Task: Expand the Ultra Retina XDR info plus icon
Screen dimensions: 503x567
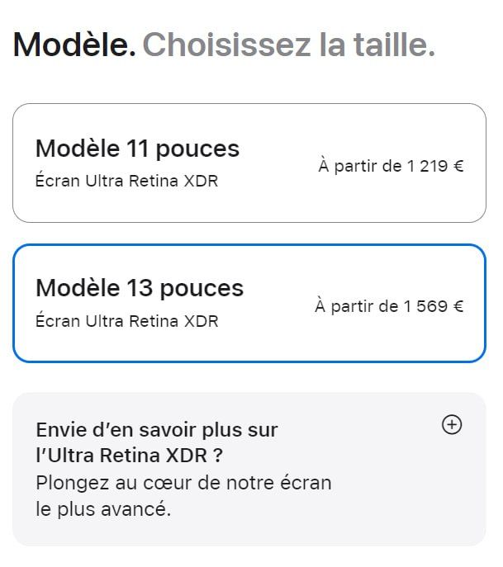Action: [452, 425]
